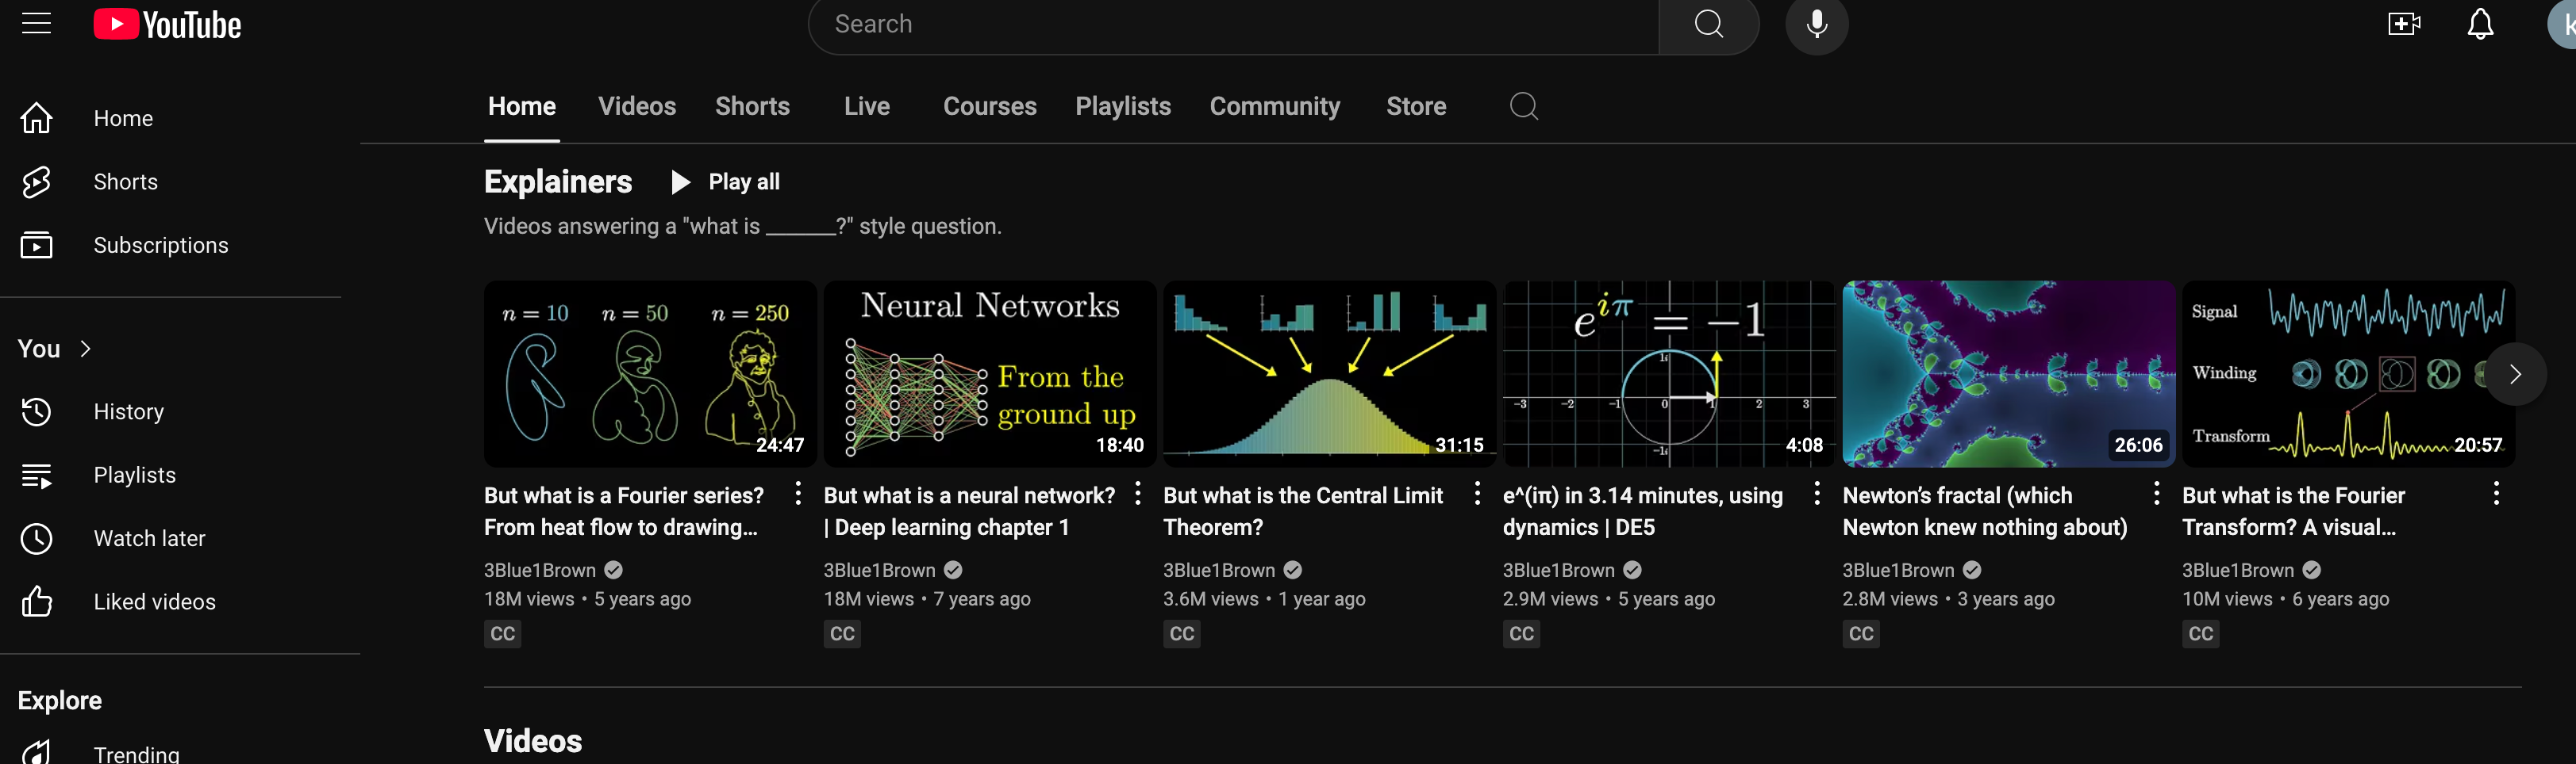The width and height of the screenshot is (2576, 764).
Task: Click the Central Limit Theorem thumbnail 31:15
Action: coord(1329,373)
